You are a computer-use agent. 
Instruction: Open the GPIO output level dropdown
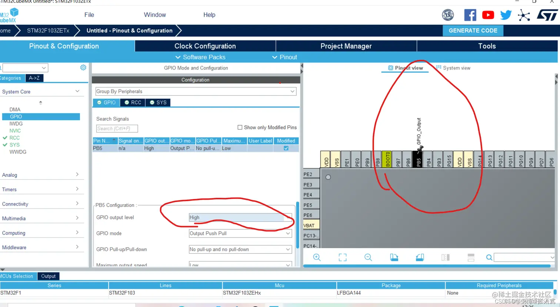click(x=240, y=217)
